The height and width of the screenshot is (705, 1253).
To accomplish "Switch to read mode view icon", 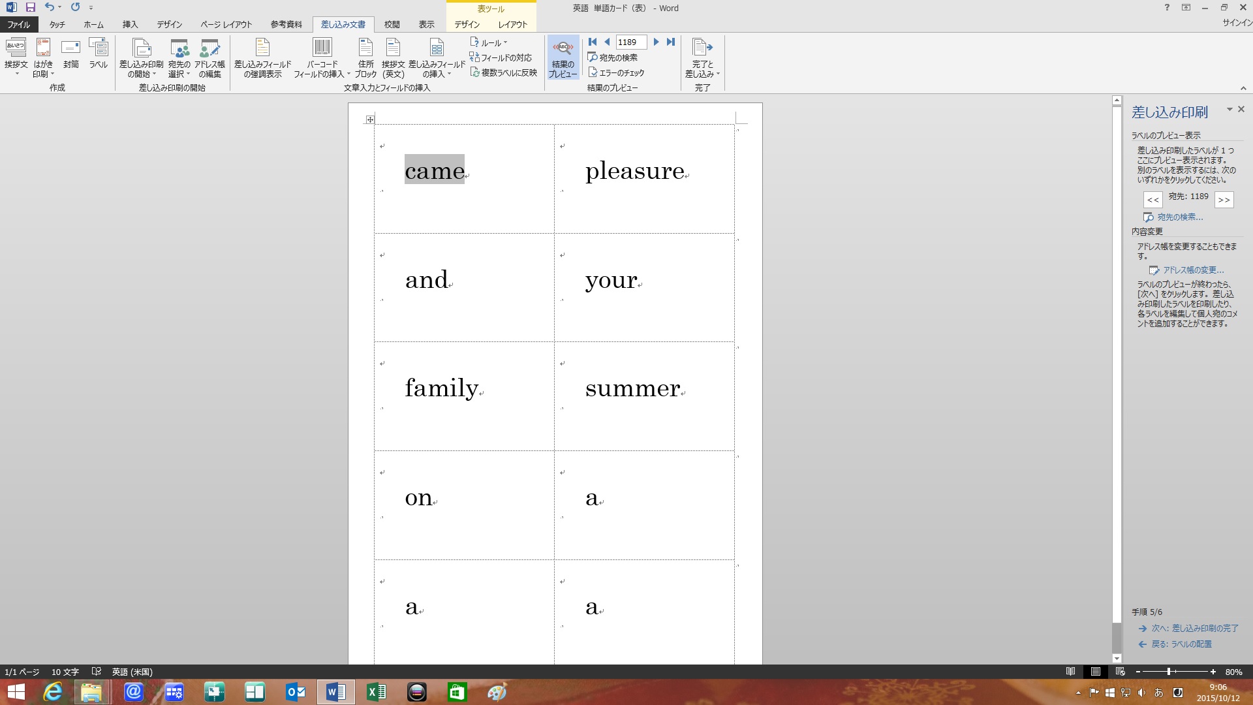I will coord(1070,672).
